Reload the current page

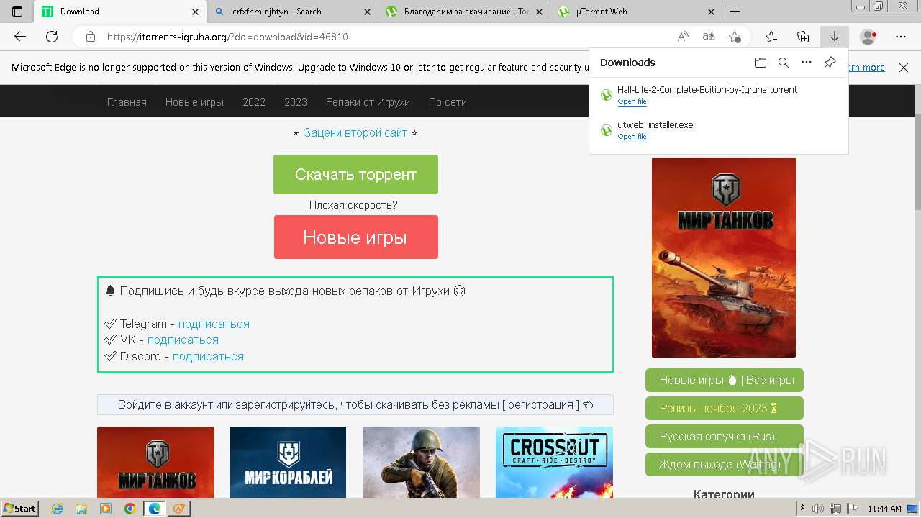coord(52,37)
